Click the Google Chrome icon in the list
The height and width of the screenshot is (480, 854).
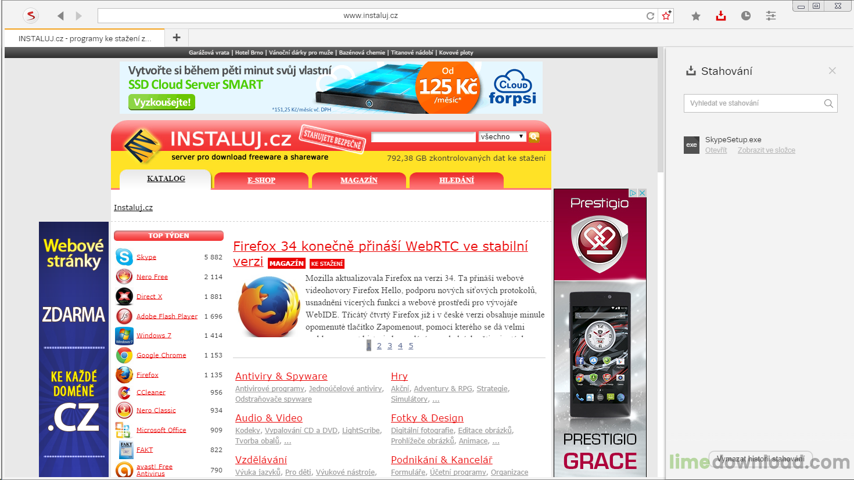(x=124, y=355)
